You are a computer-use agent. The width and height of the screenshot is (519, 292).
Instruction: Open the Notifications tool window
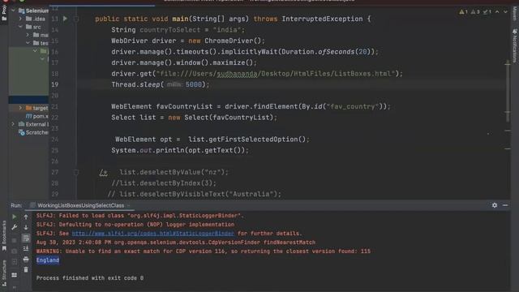(x=515, y=45)
